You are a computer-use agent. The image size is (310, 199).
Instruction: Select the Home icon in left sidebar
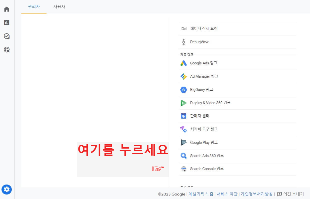(x=6, y=9)
